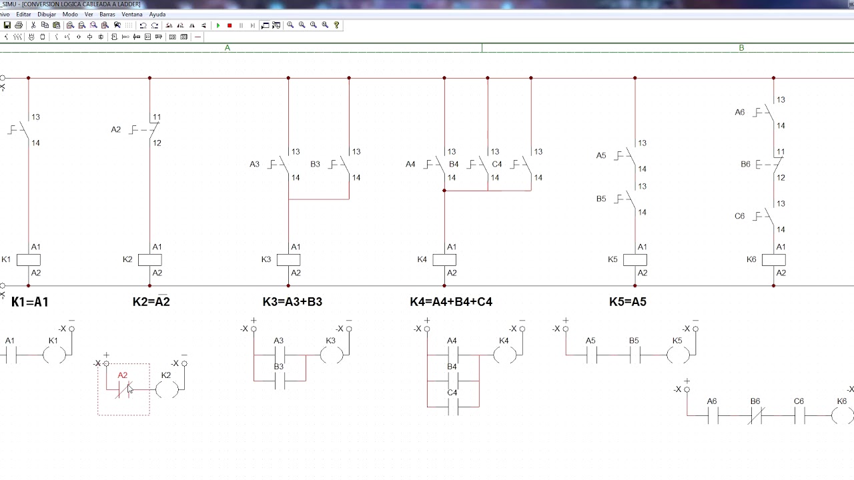The image size is (854, 480).
Task: Click the Undo arrow icon
Action: coord(143,25)
